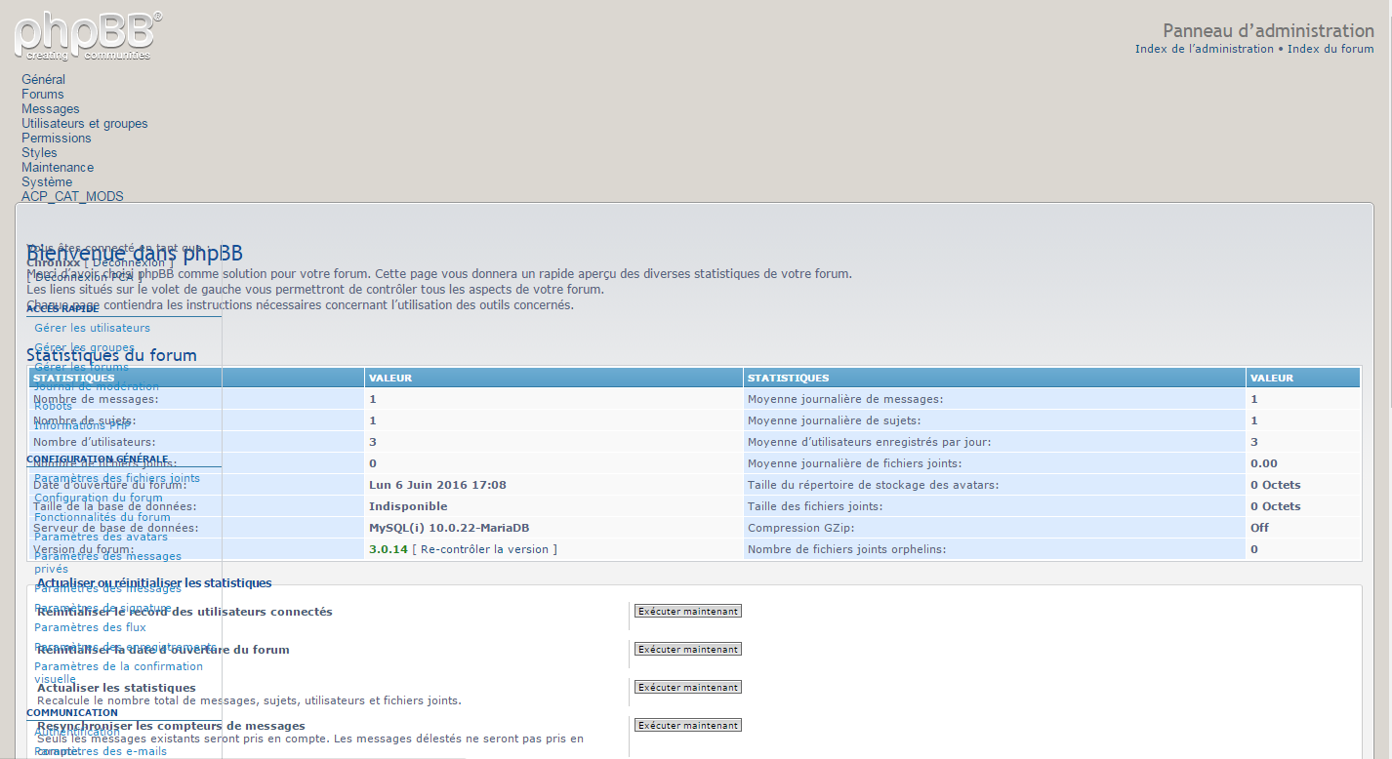Execute reset of forum opening date
The width and height of the screenshot is (1392, 759).
click(687, 649)
